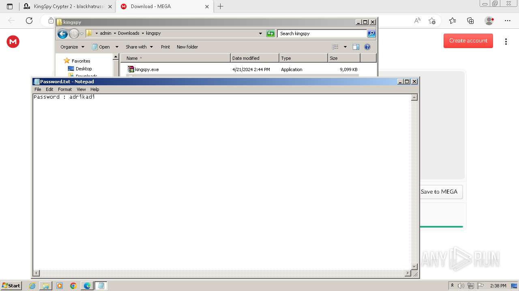Open the MEGA three-dot options menu
Screen dimensions: 519x291
[x=506, y=42]
